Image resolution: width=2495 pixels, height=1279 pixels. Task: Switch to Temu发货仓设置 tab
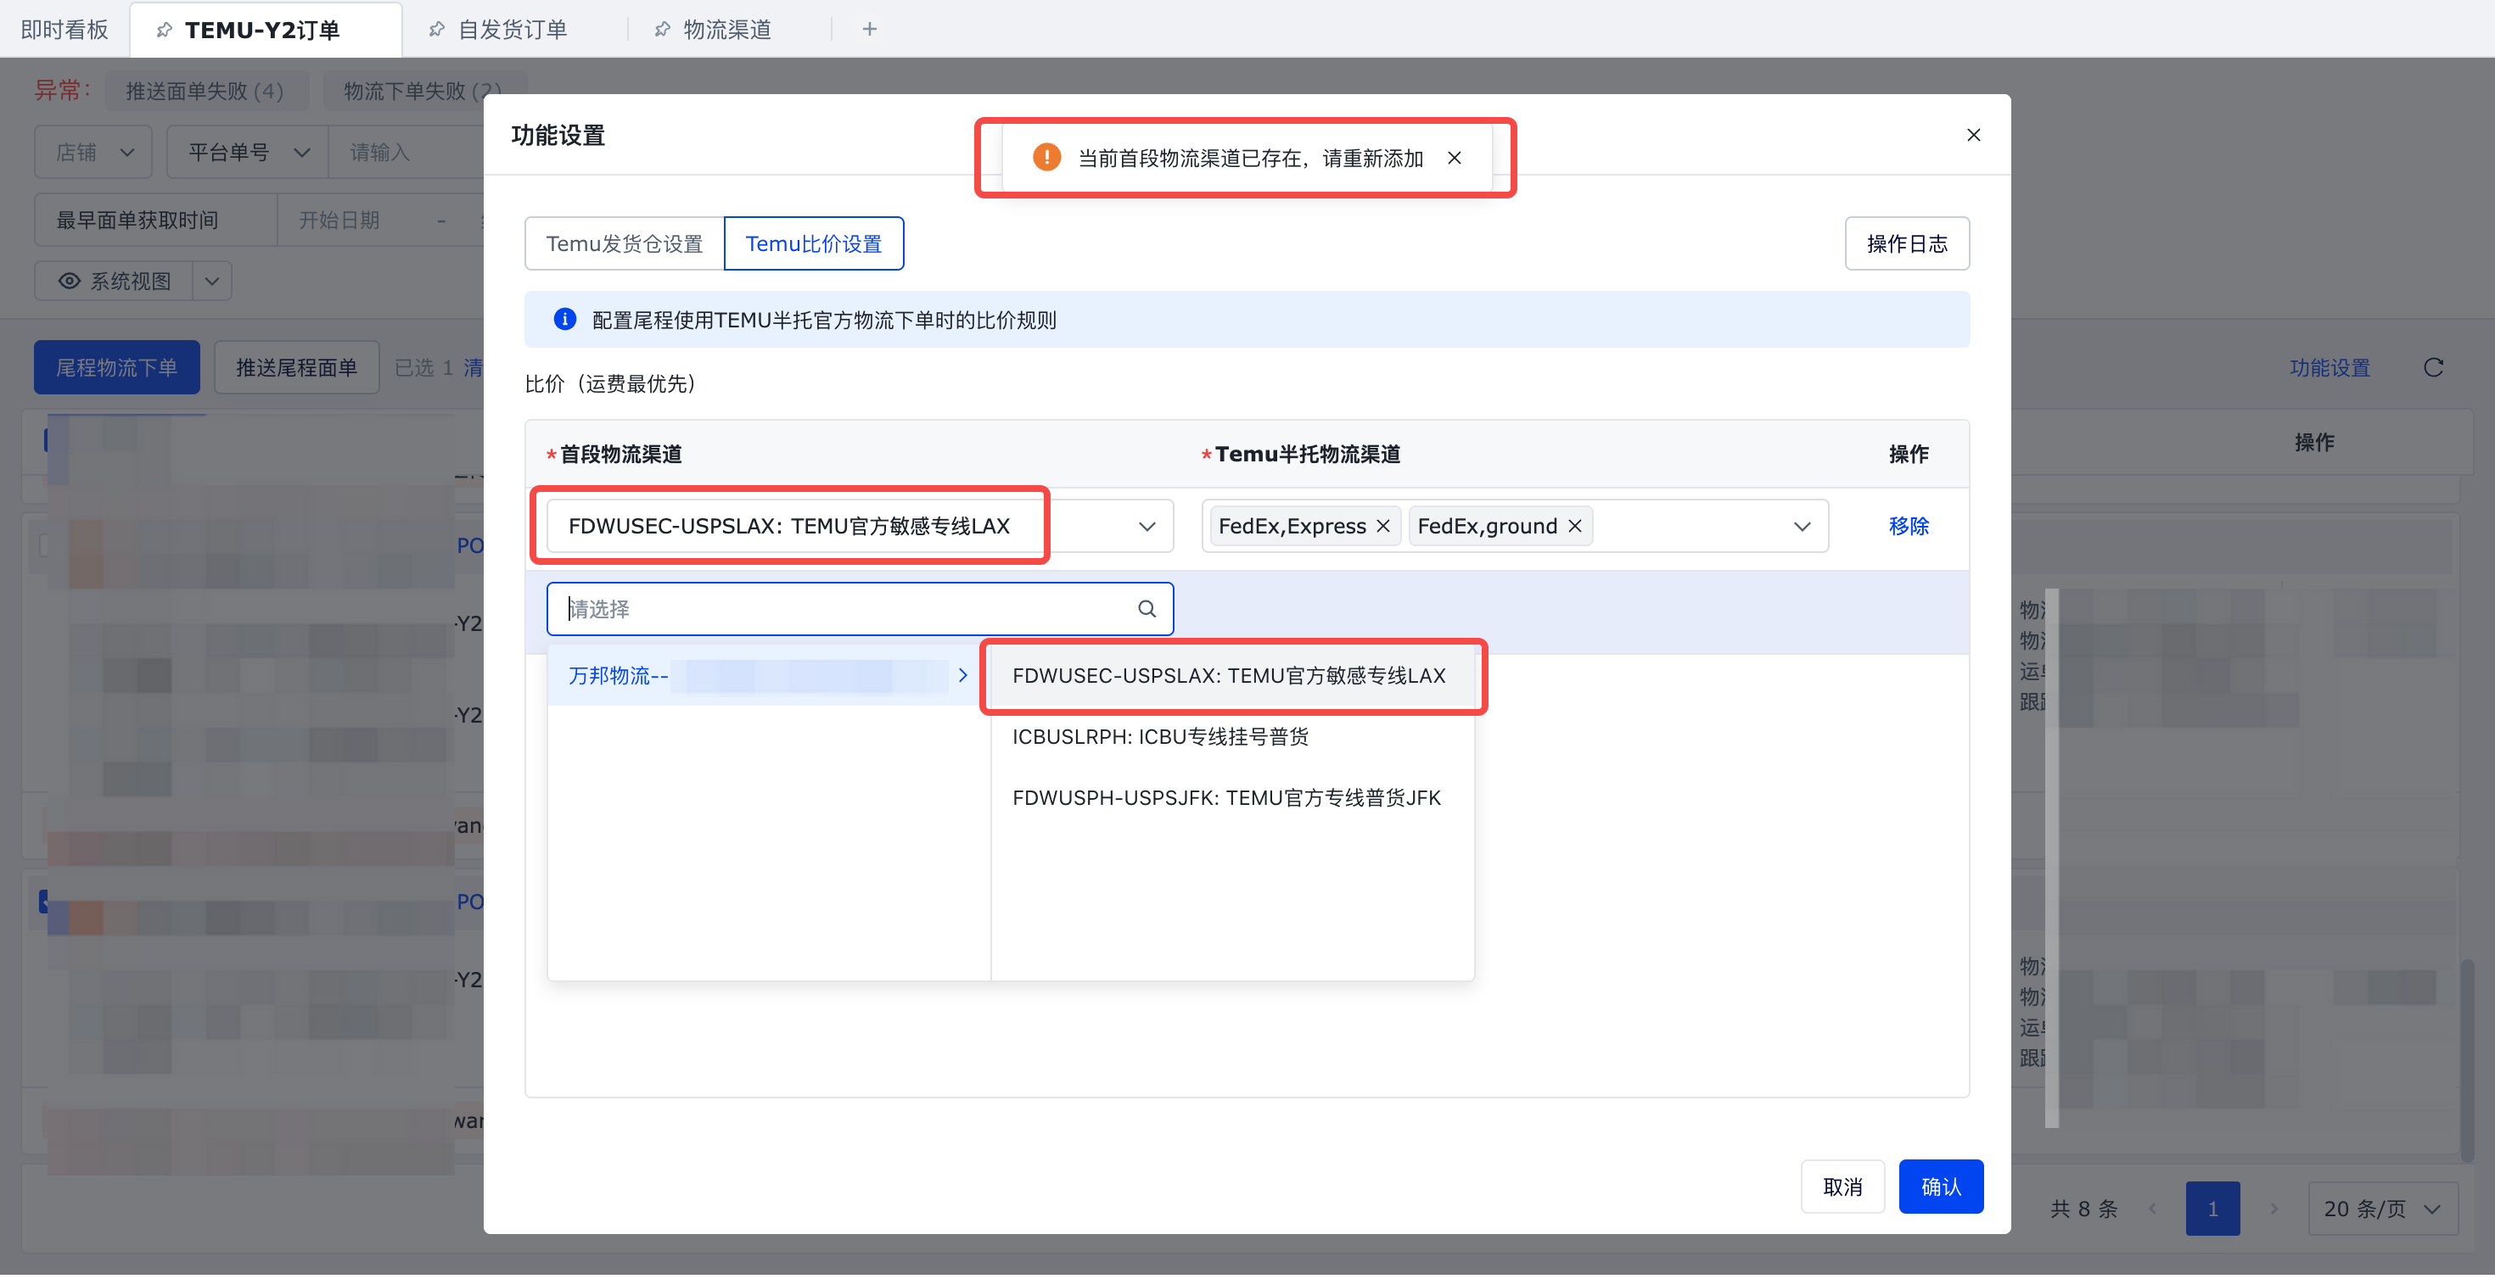click(x=624, y=243)
